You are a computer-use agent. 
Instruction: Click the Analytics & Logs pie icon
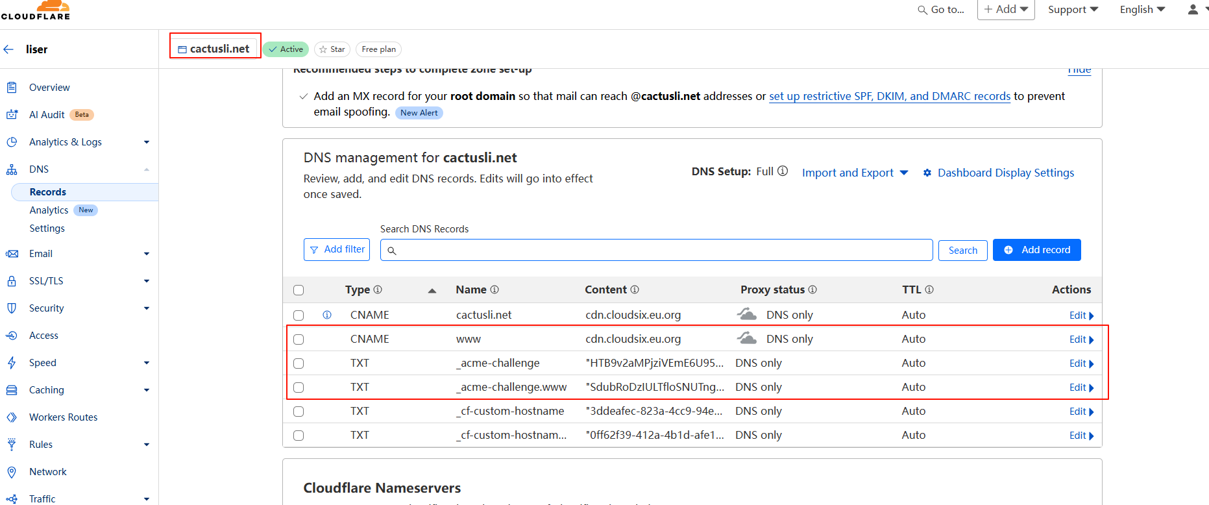12,142
